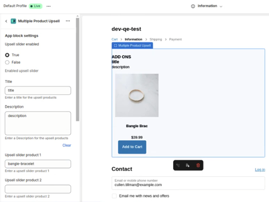Click the info circle icon next to Information
The width and height of the screenshot is (269, 202).
click(x=193, y=6)
